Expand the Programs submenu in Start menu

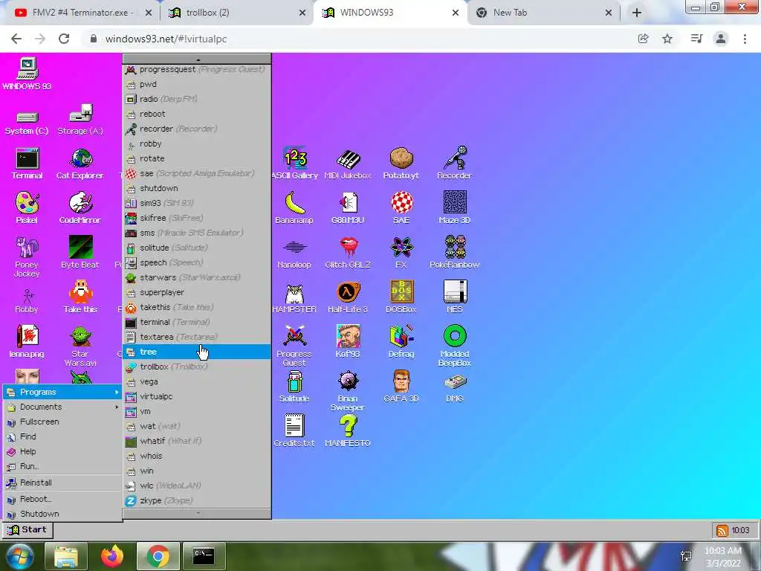(x=62, y=392)
